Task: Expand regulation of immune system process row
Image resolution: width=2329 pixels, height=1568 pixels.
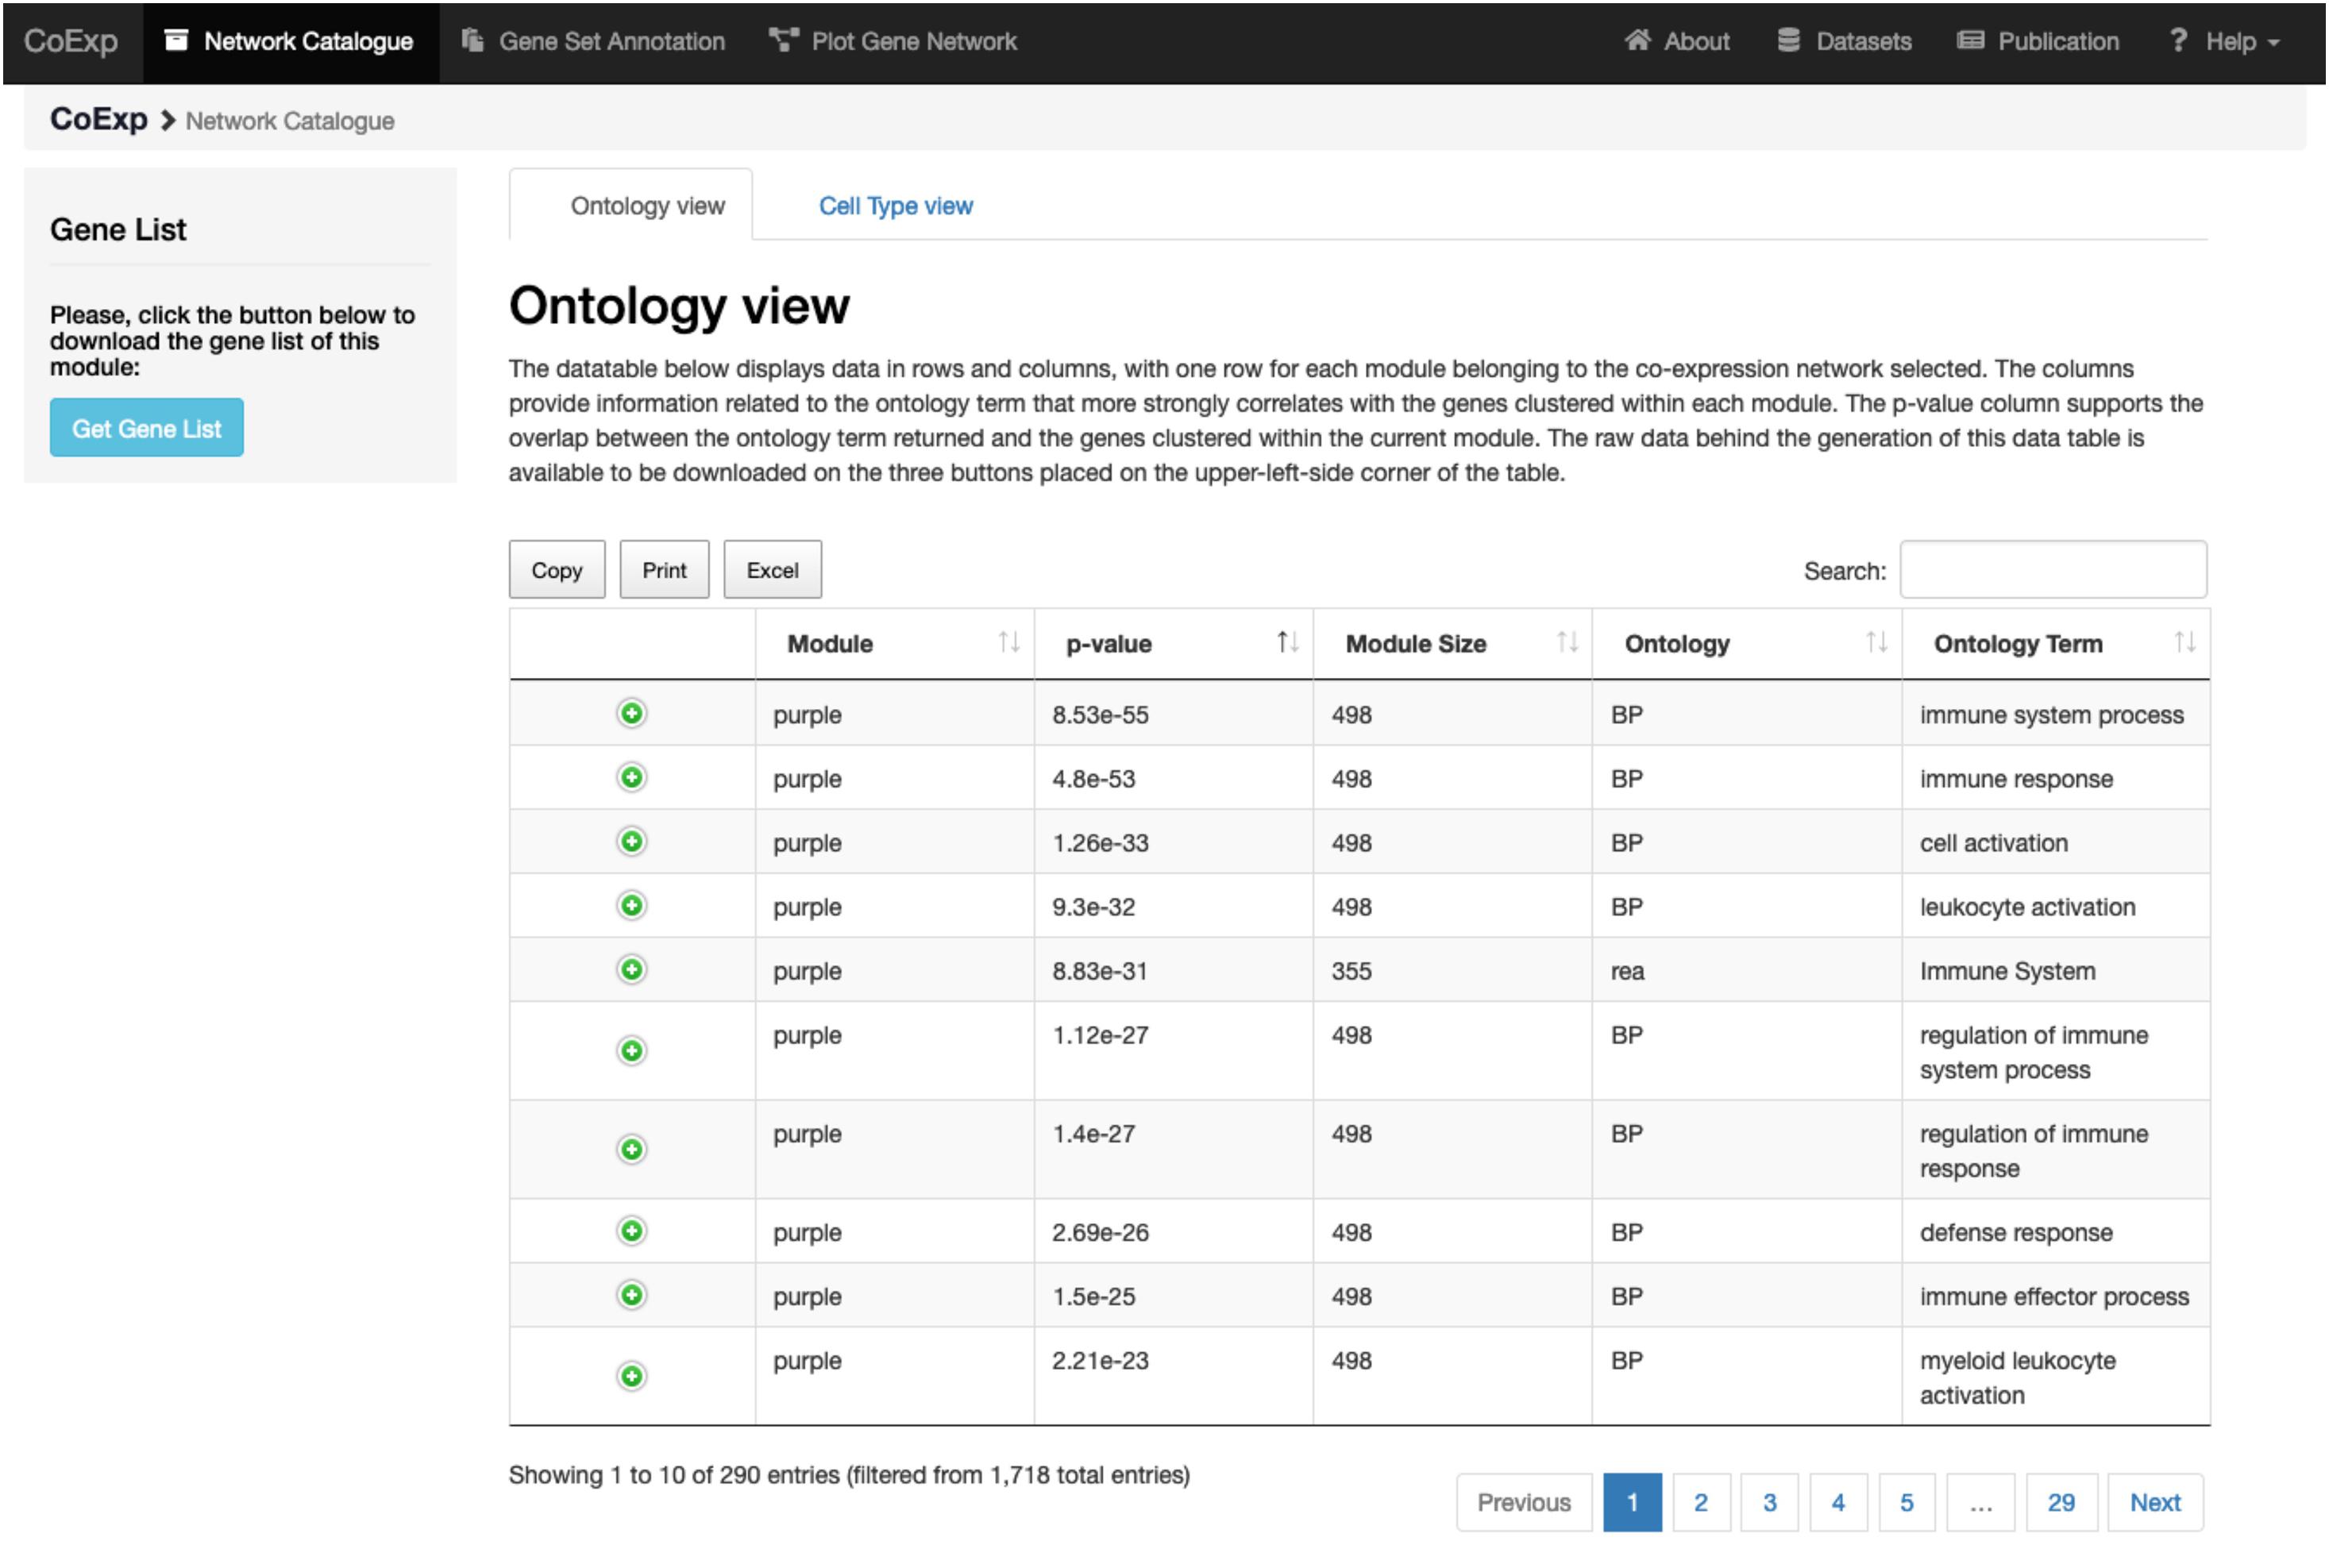Action: (631, 1051)
